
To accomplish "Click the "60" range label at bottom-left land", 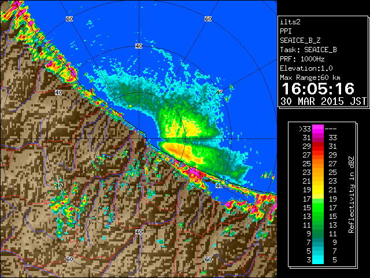I will pos(69,259).
